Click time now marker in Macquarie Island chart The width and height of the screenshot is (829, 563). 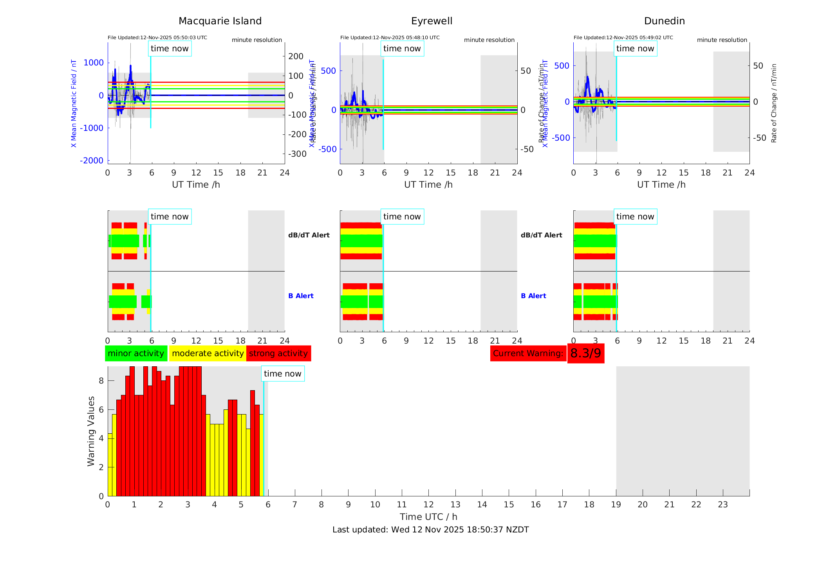click(x=170, y=49)
